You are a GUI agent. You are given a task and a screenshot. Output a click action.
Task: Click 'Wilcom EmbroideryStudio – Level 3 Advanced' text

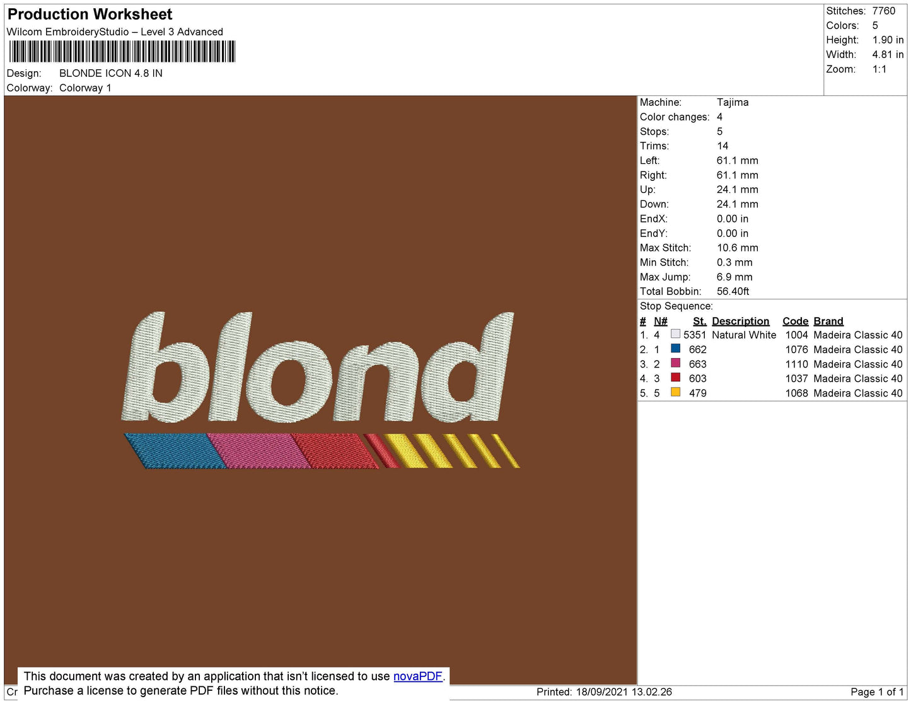tap(115, 32)
